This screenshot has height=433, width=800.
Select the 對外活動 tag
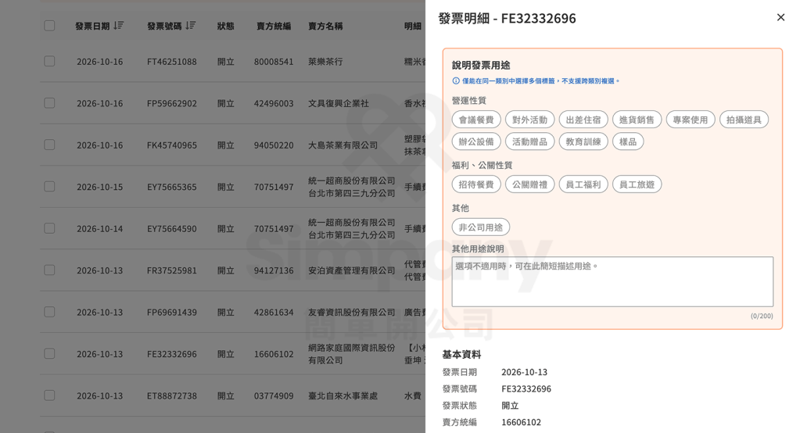(x=529, y=120)
